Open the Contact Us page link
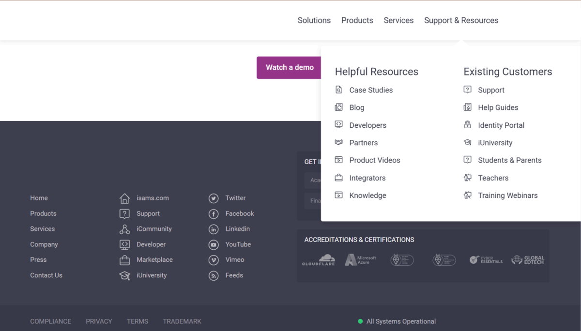This screenshot has height=331, width=581. pyautogui.click(x=46, y=275)
